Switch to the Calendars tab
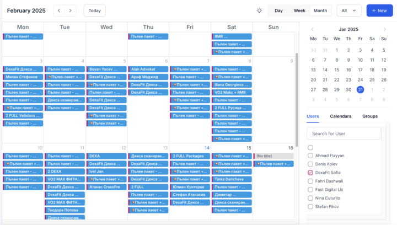The height and width of the screenshot is (225, 397). (340, 116)
